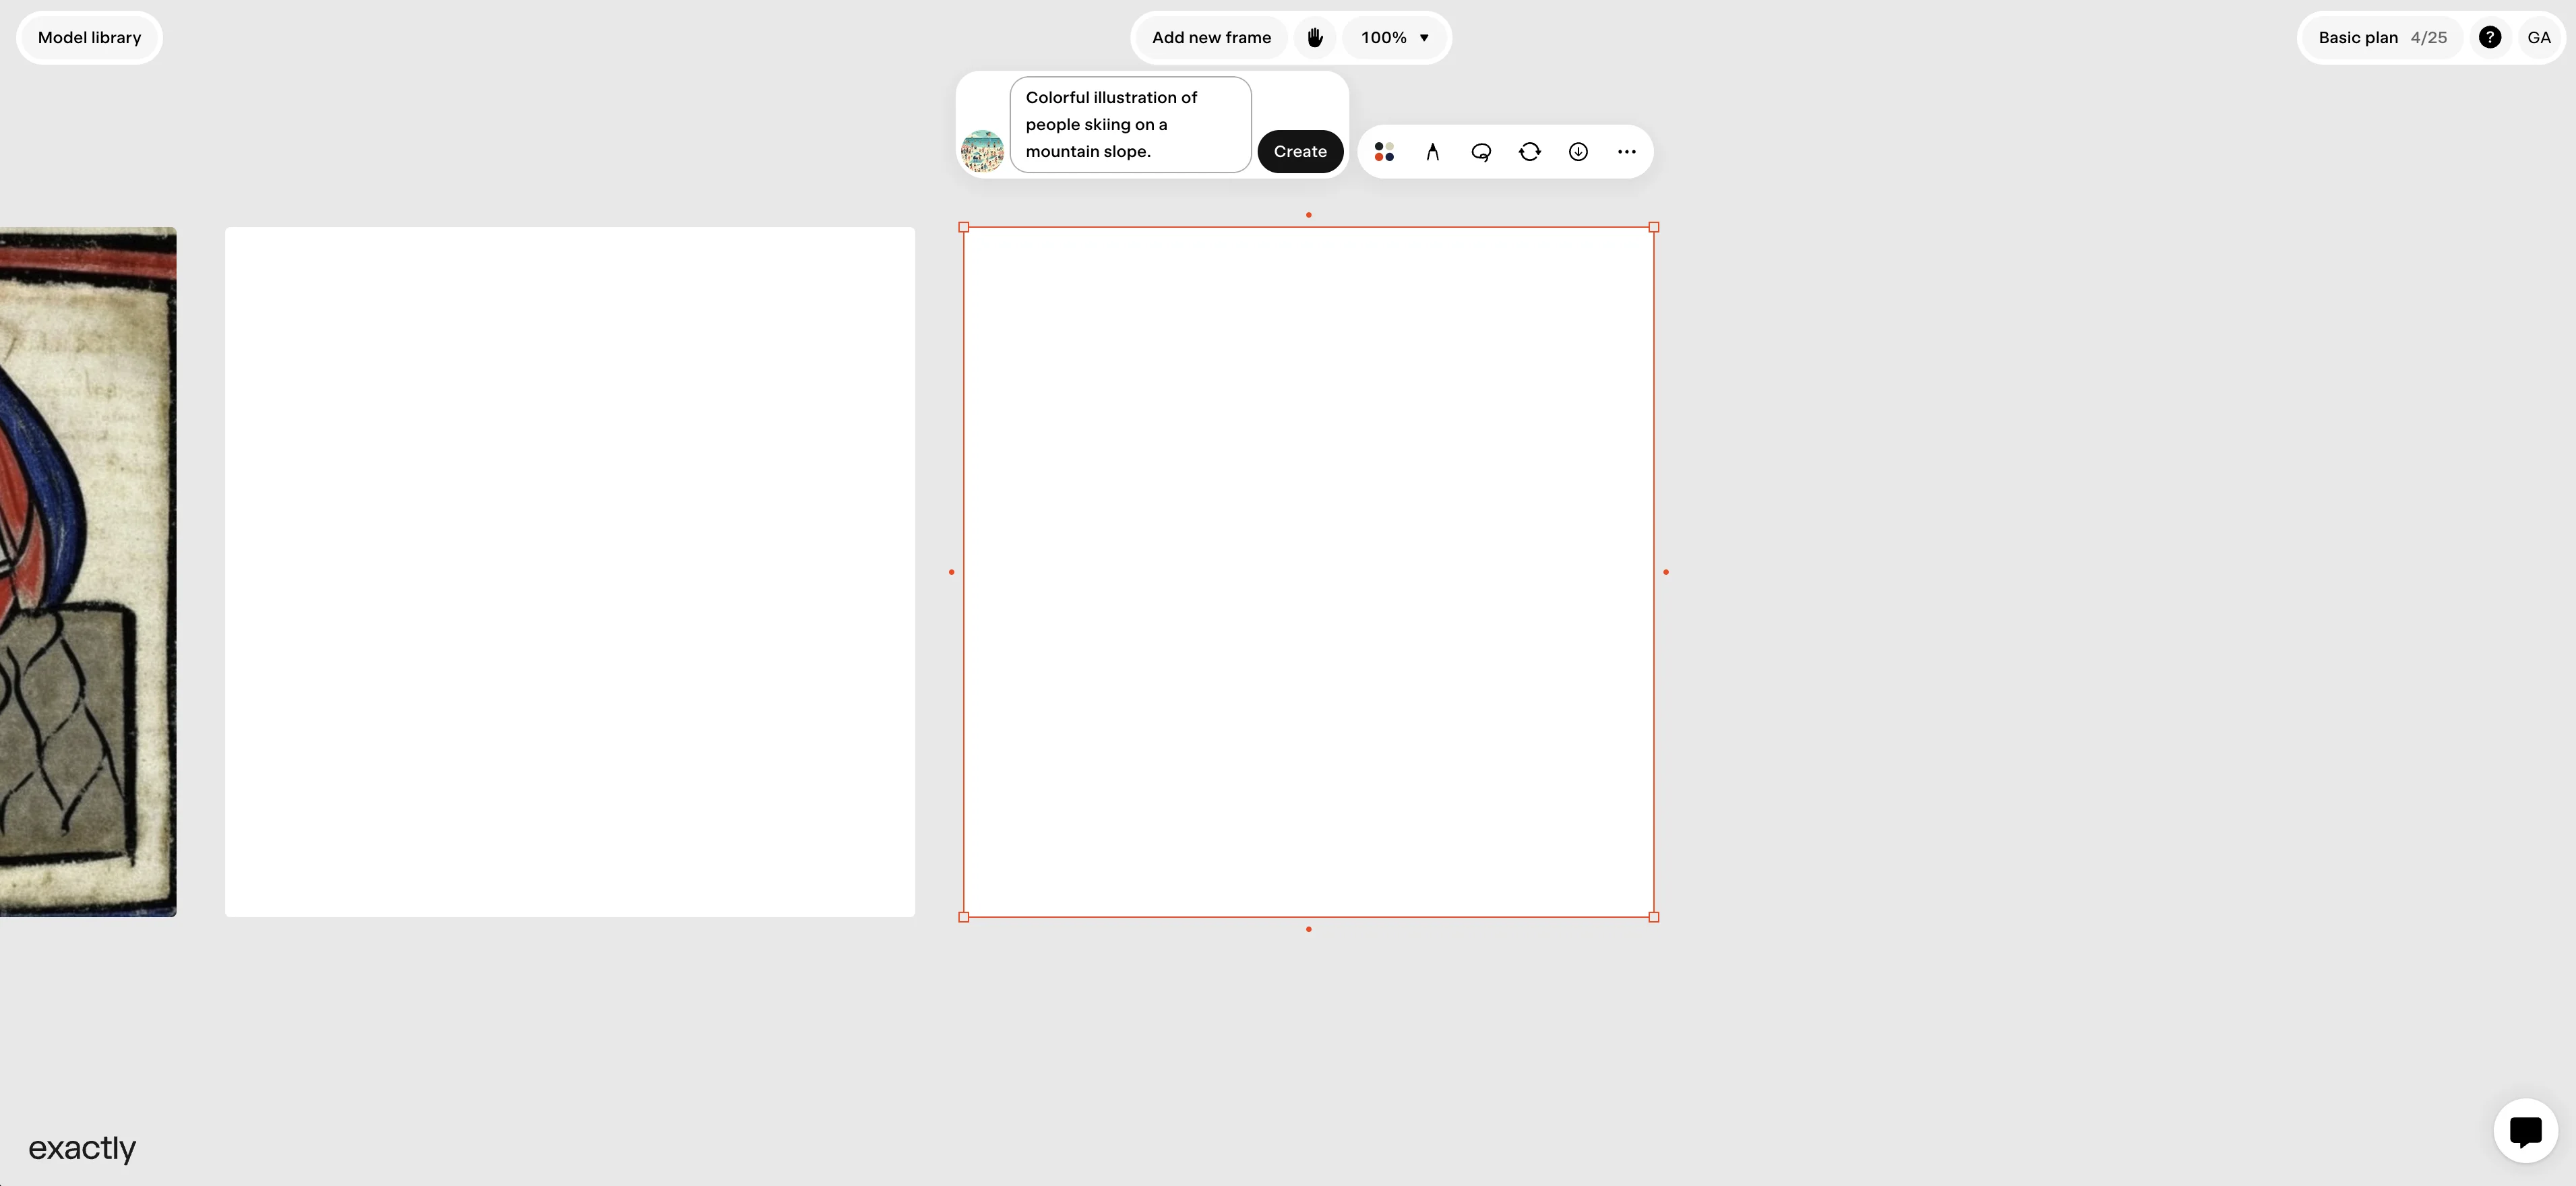Select the pen drawing tool
The image size is (2576, 1186).
coord(1432,152)
